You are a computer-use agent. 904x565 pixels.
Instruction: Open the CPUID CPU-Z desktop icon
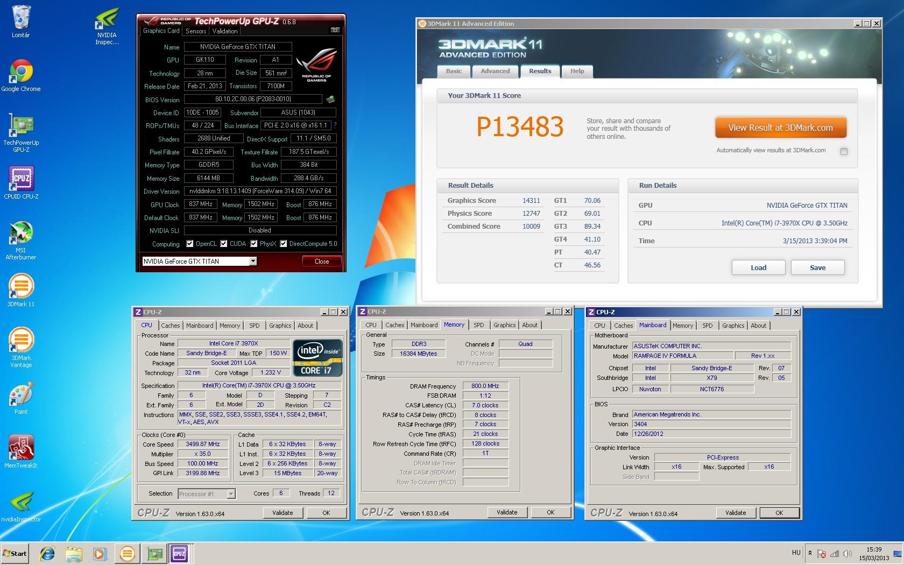21,182
